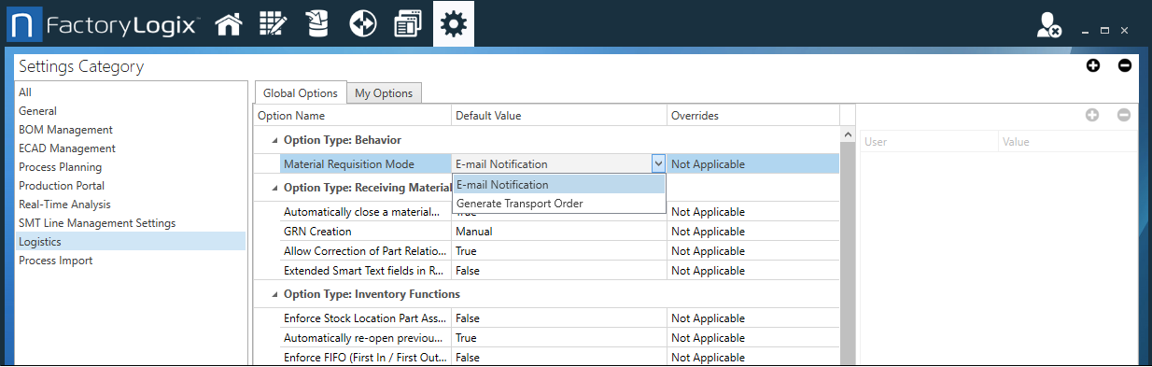This screenshot has height=367, width=1152.
Task: Choose E-mail Notification from dropdown list
Action: (559, 185)
